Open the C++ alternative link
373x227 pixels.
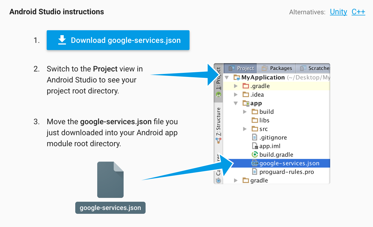pos(358,12)
